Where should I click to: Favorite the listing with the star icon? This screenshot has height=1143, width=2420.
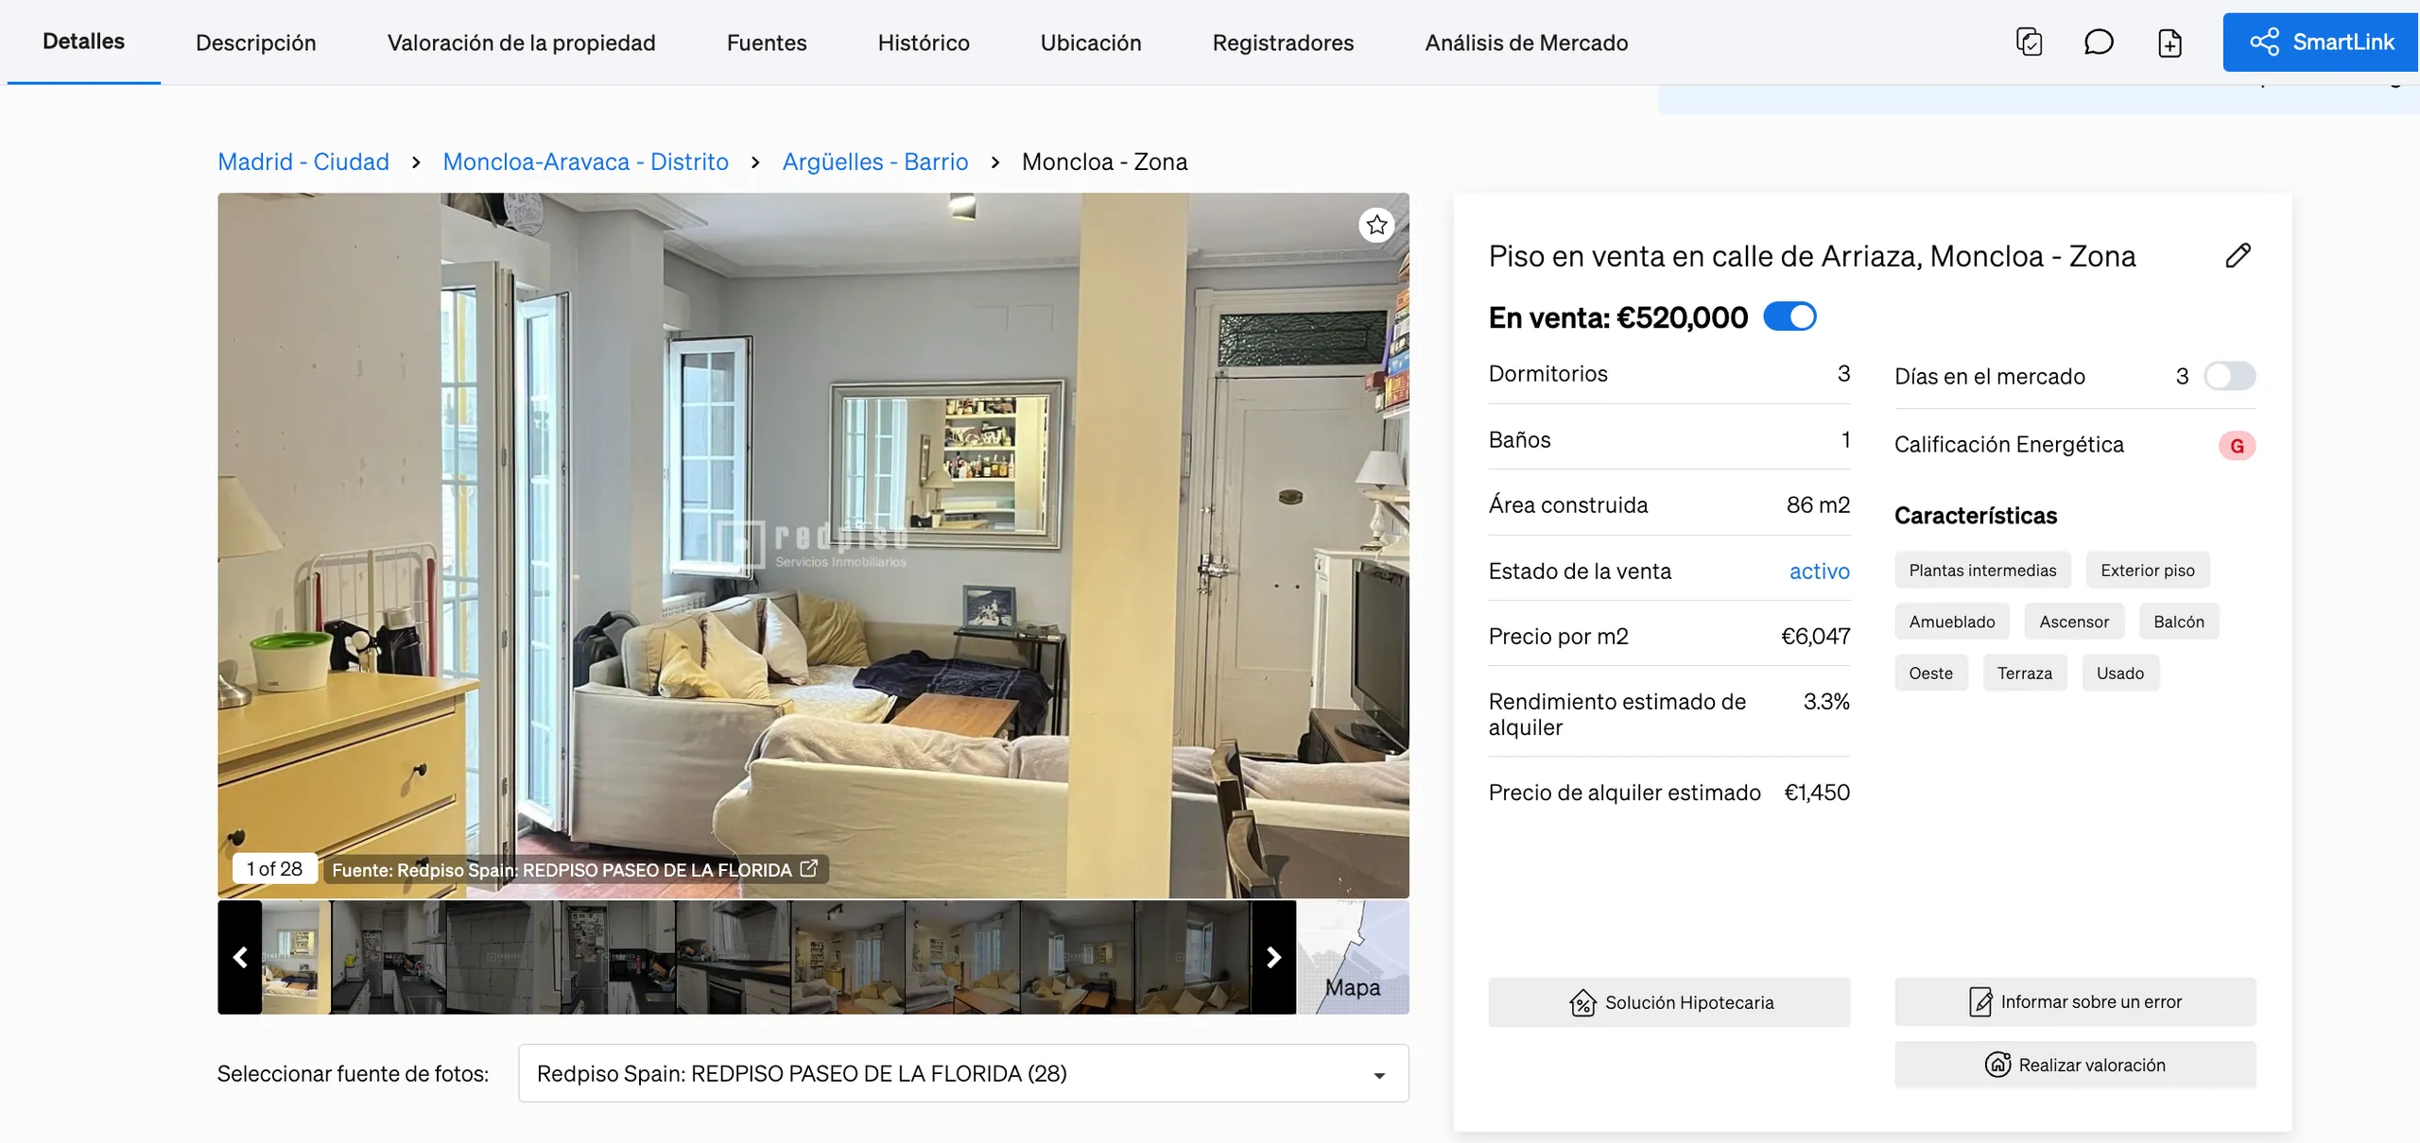coord(1376,225)
